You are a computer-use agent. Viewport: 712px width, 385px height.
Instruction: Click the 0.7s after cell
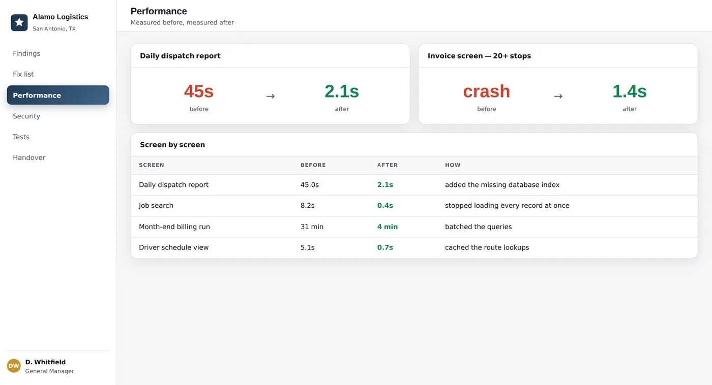385,248
